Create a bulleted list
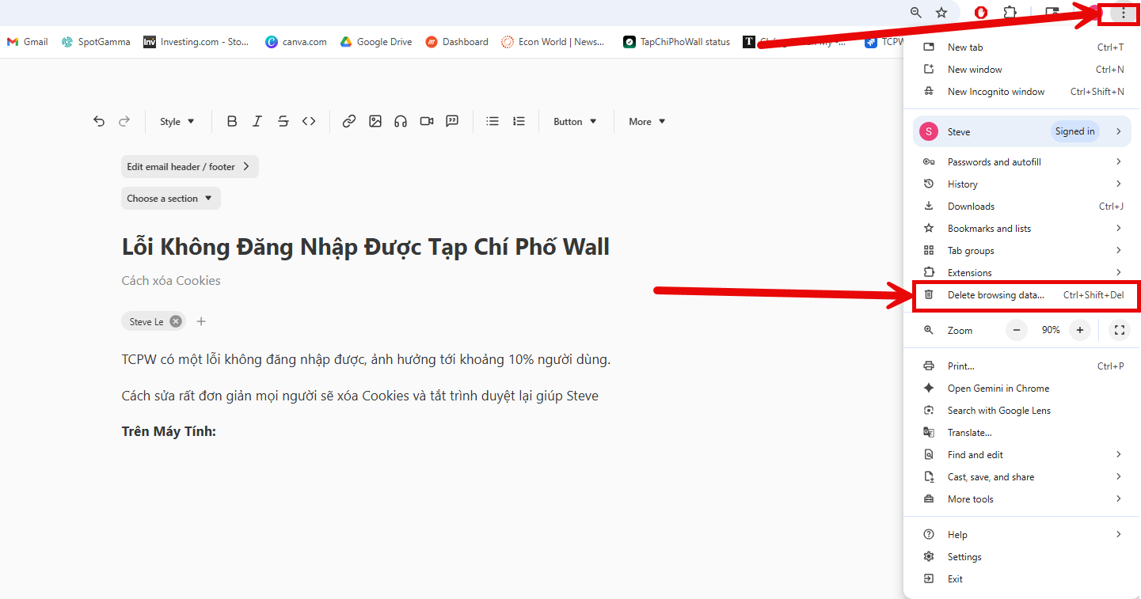The image size is (1141, 599). tap(493, 122)
